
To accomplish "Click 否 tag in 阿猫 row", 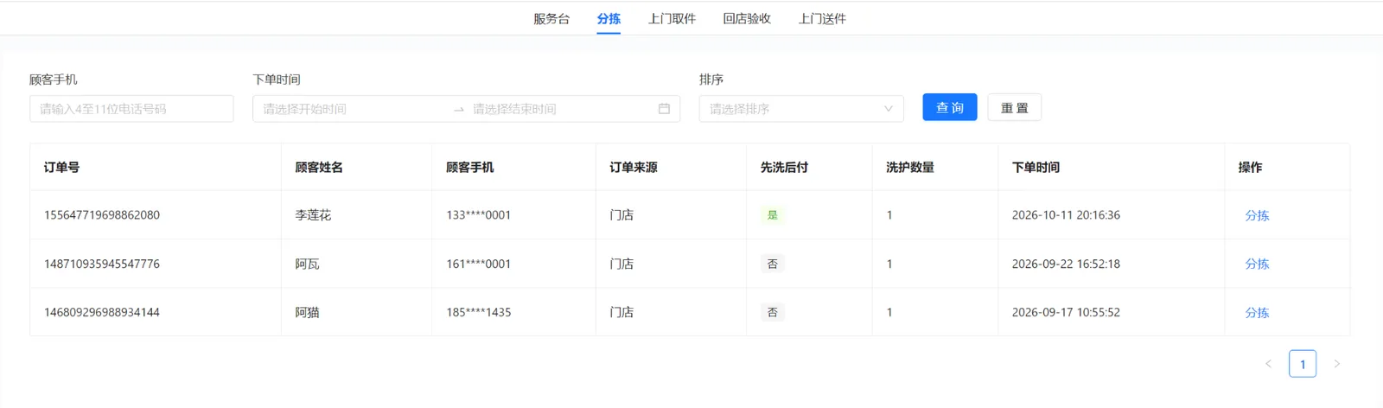I will coord(773,312).
